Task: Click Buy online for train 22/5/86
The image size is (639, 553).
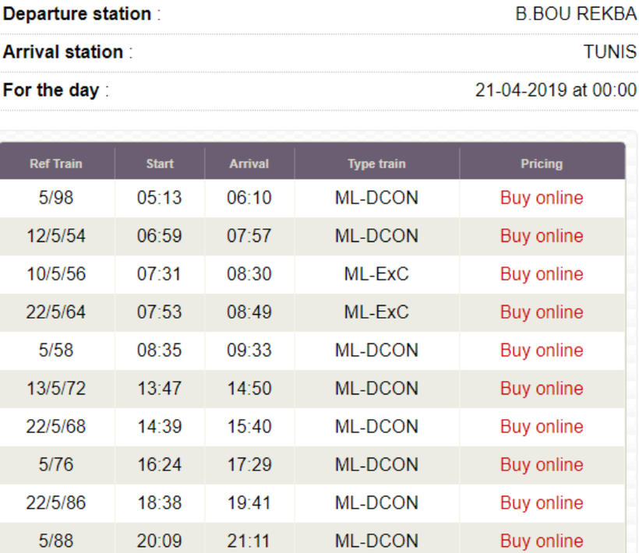Action: point(542,503)
